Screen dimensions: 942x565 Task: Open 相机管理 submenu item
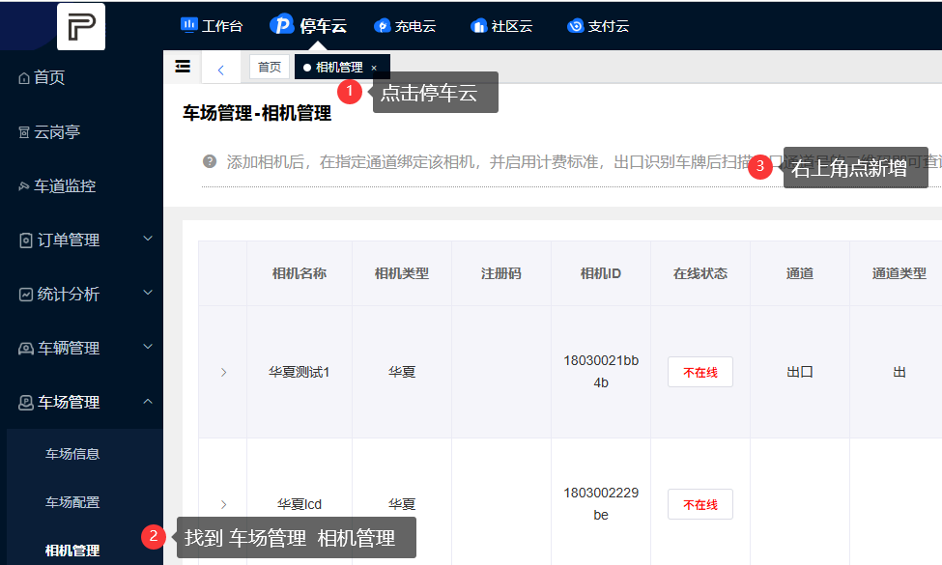[x=72, y=550]
